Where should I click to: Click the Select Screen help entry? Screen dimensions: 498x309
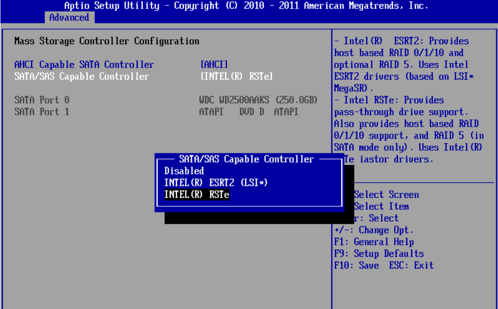(x=386, y=195)
